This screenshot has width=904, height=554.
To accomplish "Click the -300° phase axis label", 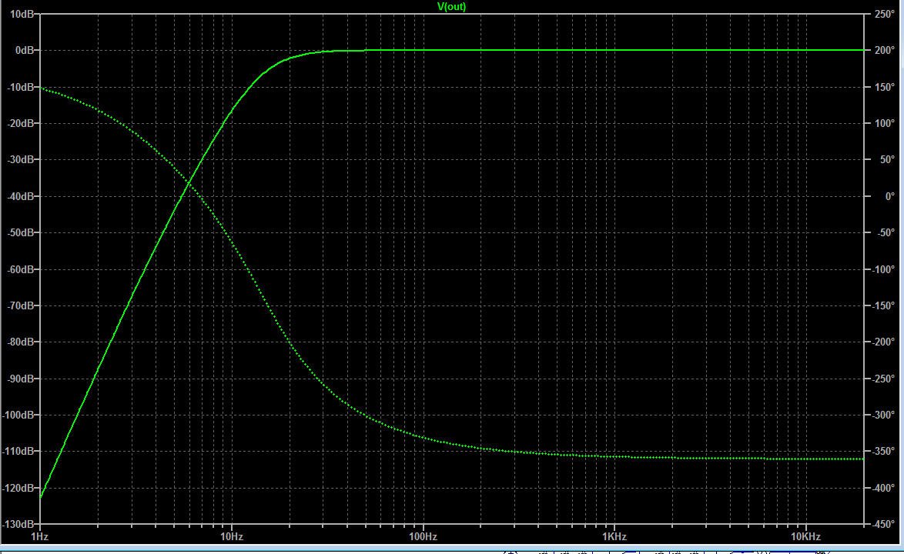I will pos(882,415).
